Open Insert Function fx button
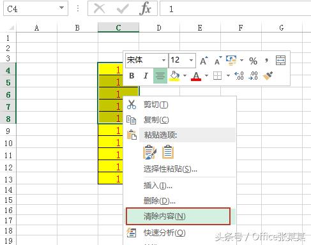Viewport: 311px width, 245px height. coord(146,9)
